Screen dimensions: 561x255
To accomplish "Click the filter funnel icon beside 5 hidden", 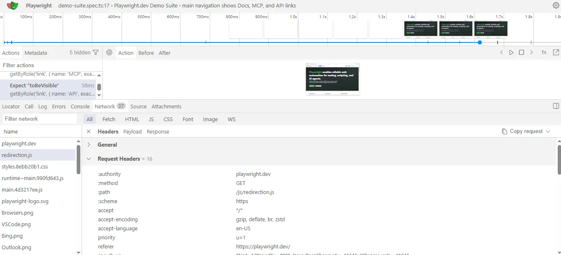I will click(96, 52).
